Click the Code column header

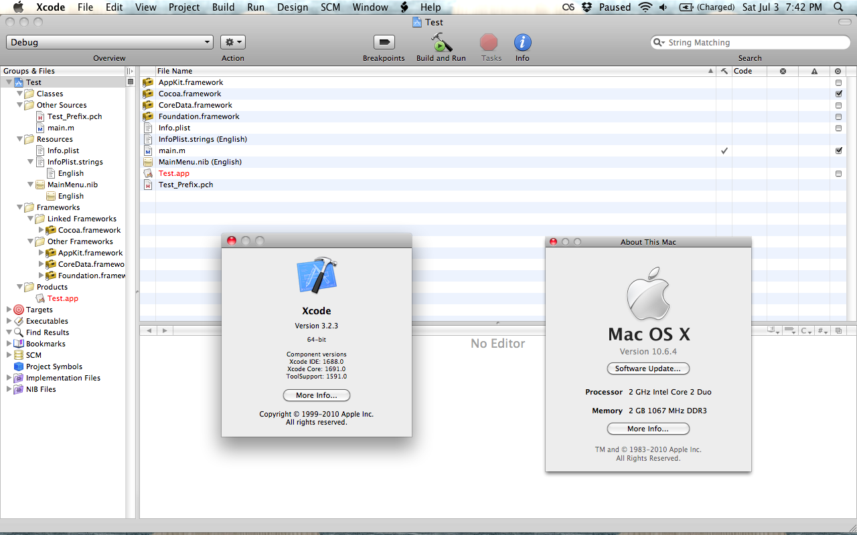click(749, 71)
